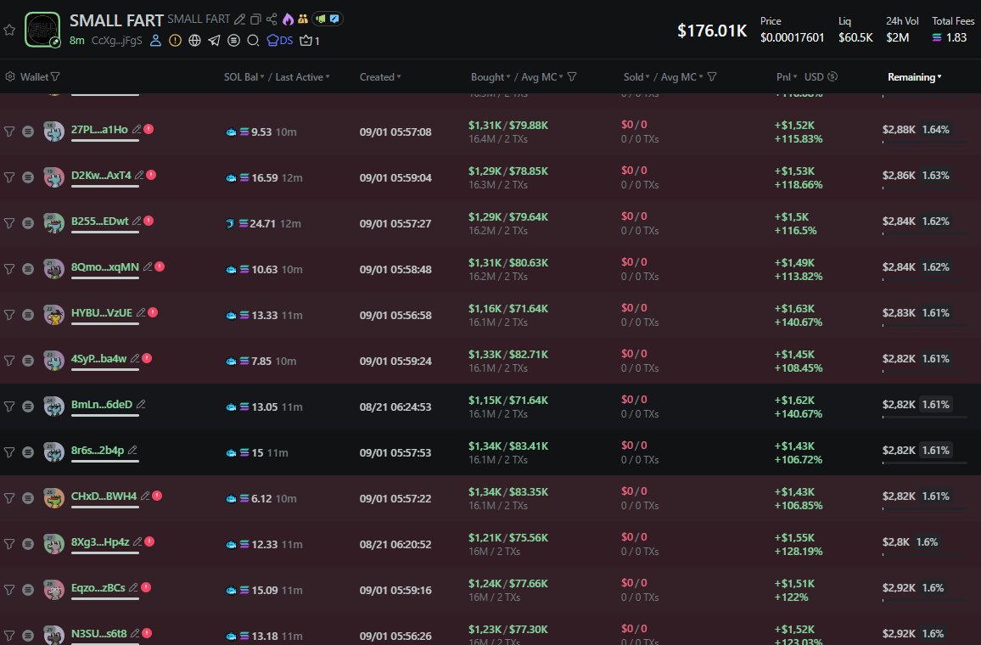Viewport: 981px width, 645px height.
Task: Click the blue message badge icon
Action: [334, 20]
